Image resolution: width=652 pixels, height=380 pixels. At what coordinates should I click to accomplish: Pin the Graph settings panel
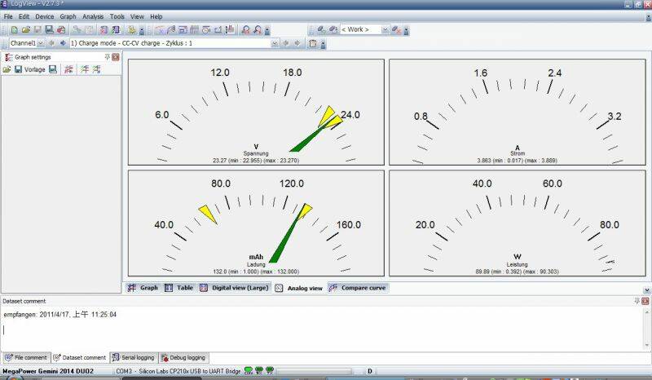(108, 57)
